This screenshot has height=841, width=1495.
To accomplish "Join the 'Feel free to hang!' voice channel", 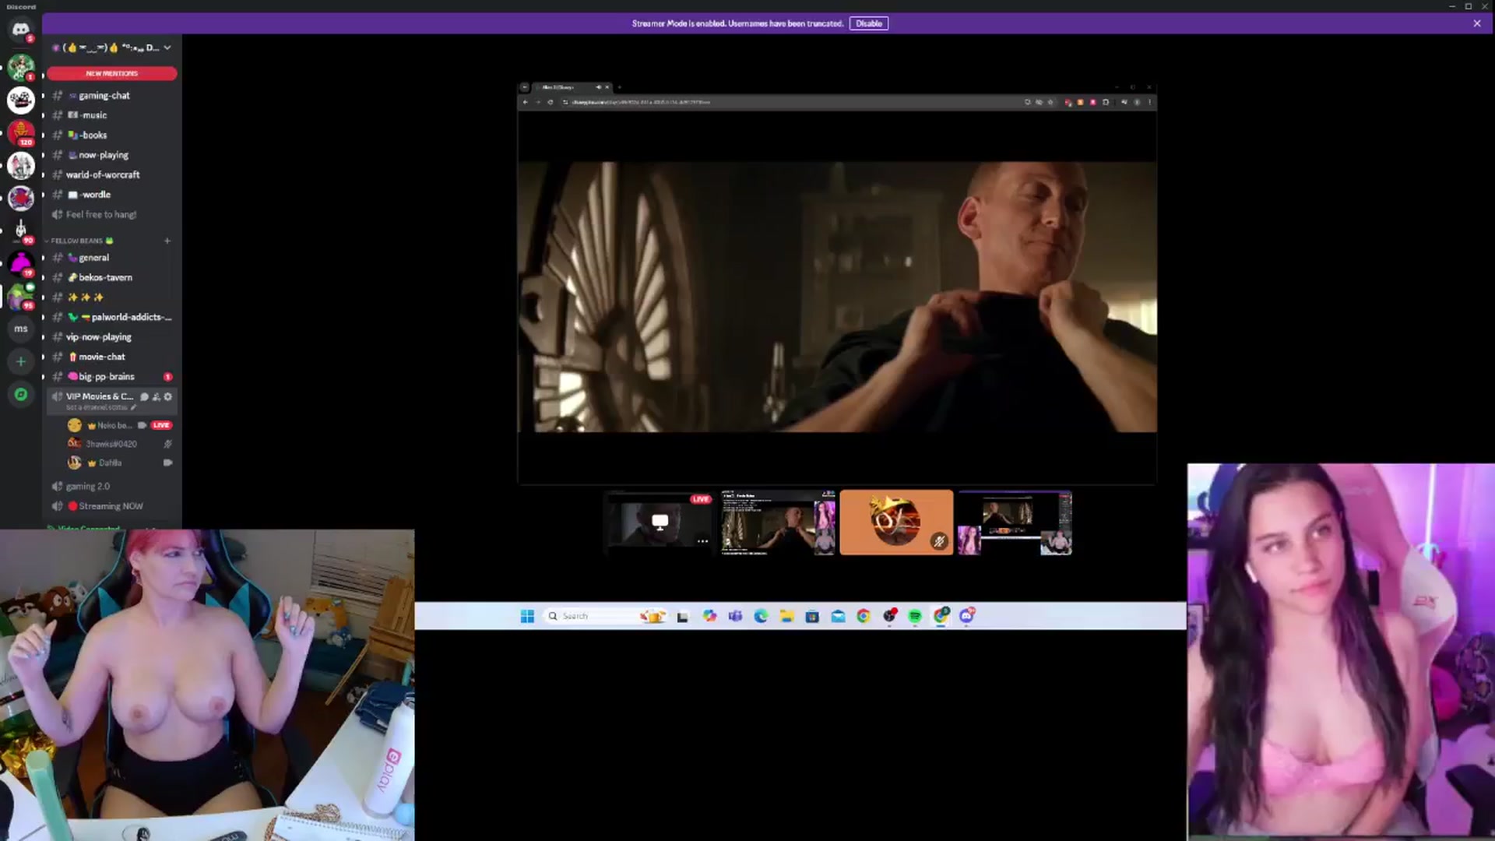I will tap(112, 215).
